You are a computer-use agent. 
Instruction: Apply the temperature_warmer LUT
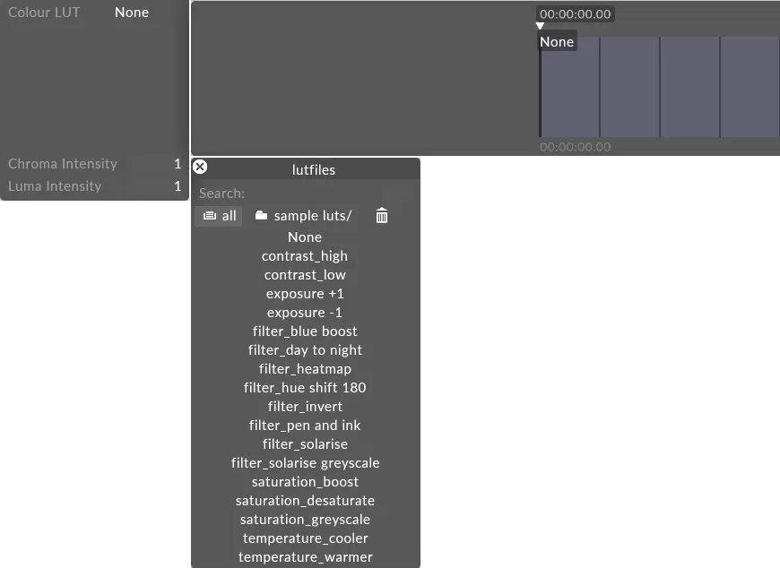coord(305,556)
